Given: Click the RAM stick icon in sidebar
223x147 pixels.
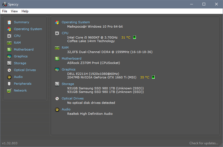Looking at the screenshot, I should pyautogui.click(x=9, y=43).
